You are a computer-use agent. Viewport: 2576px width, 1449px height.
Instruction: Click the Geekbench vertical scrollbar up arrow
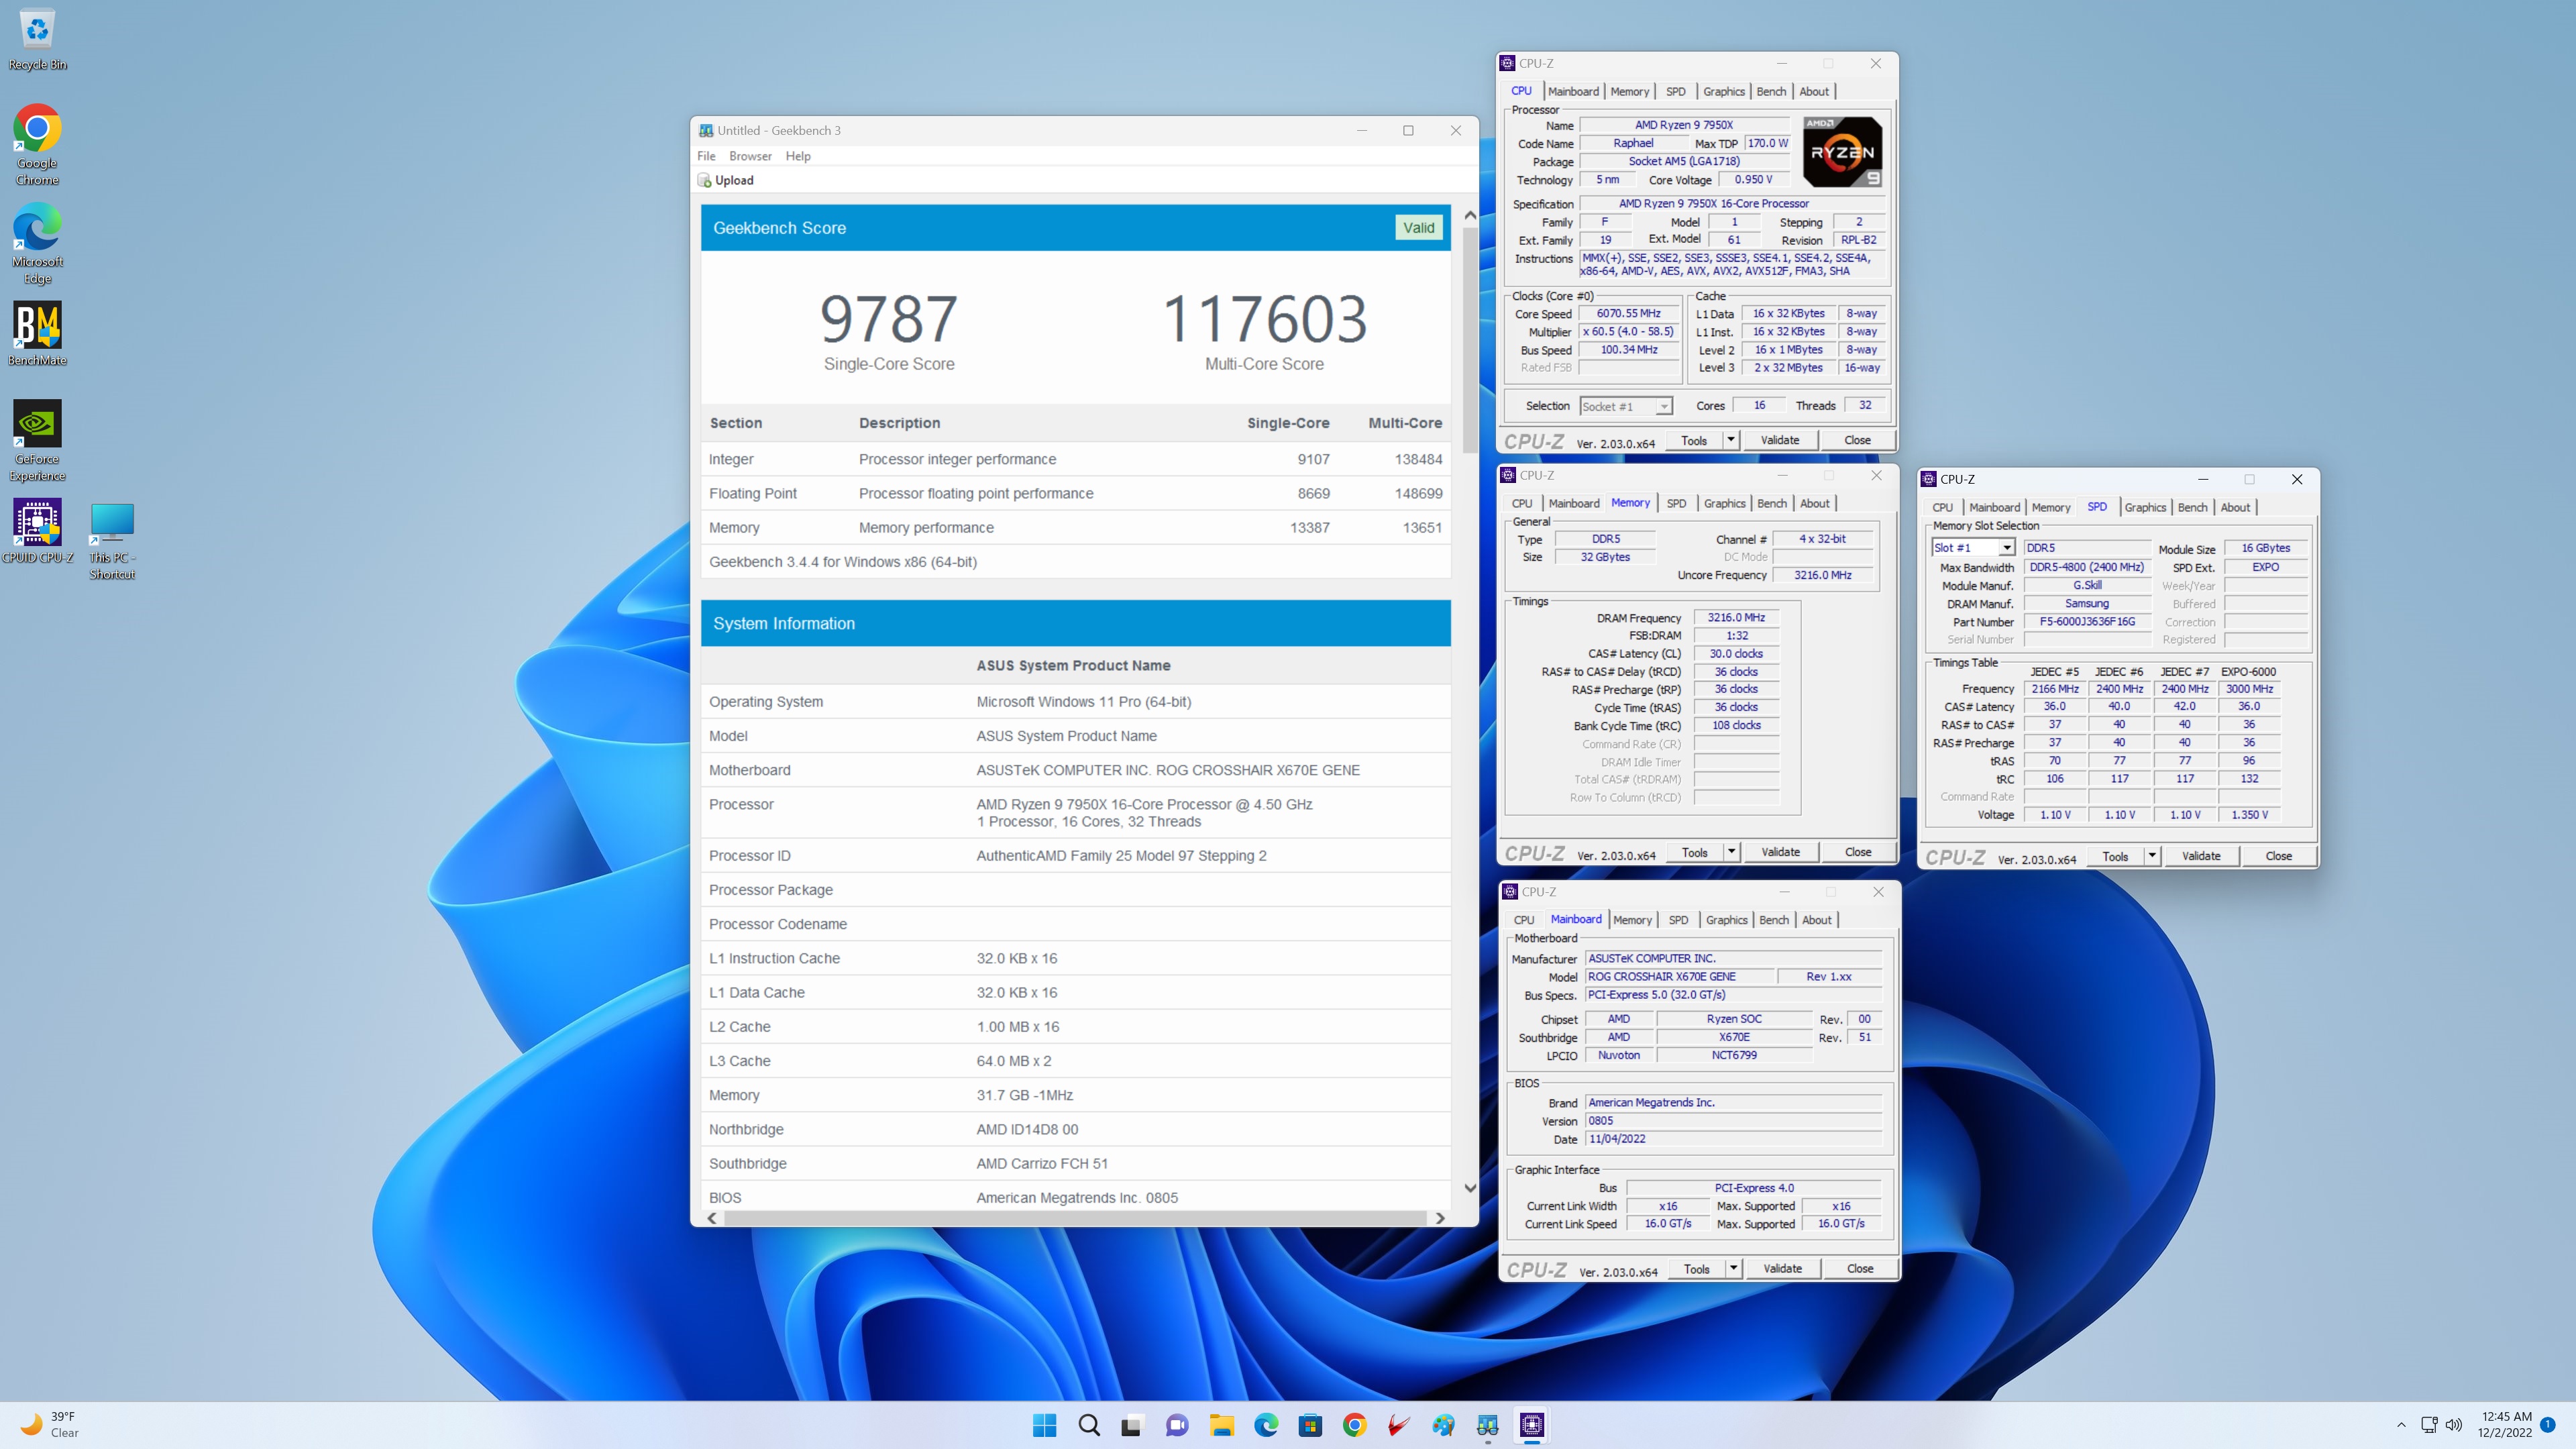[1469, 215]
